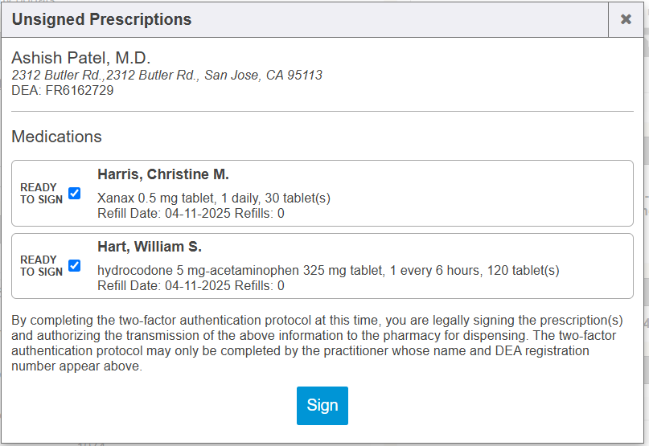Uncheck Ready to Sign for Christine Harris
Image resolution: width=649 pixels, height=446 pixels.
tap(75, 193)
